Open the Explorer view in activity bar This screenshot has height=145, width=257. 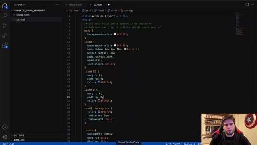(5, 6)
